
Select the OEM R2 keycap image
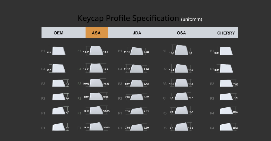(59, 97)
